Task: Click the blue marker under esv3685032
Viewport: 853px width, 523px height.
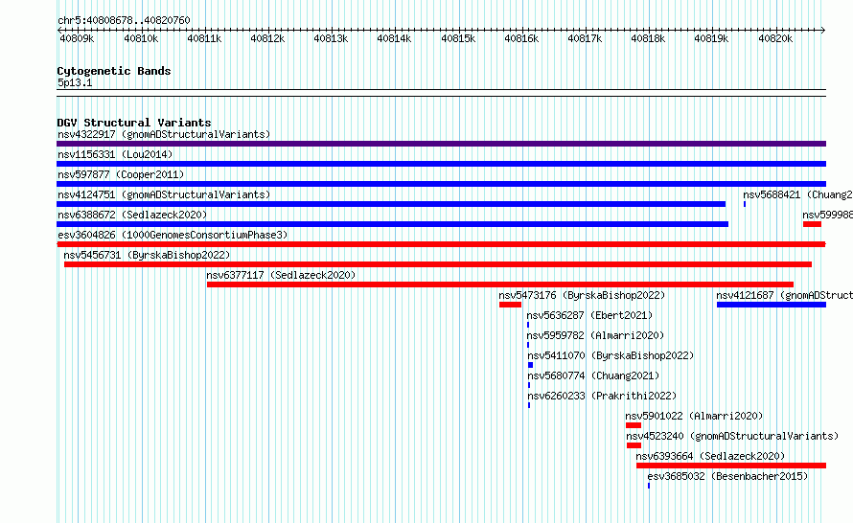Action: (649, 486)
